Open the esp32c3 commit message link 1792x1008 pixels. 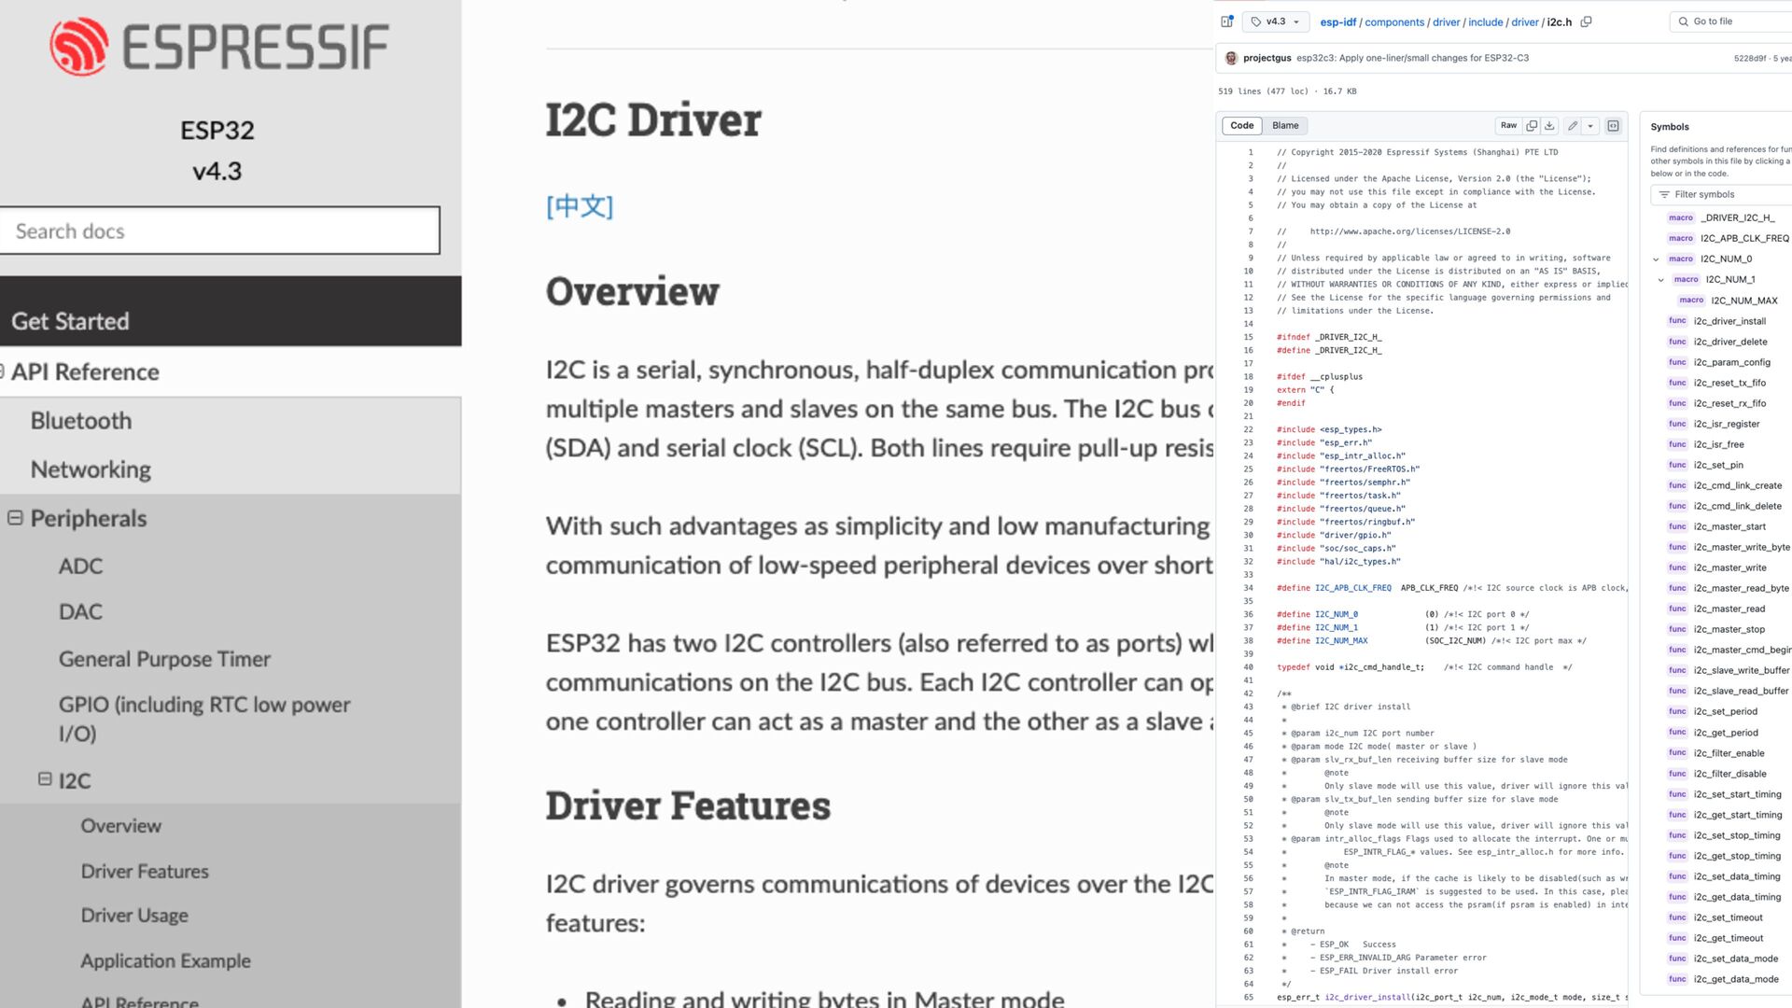(x=1412, y=58)
